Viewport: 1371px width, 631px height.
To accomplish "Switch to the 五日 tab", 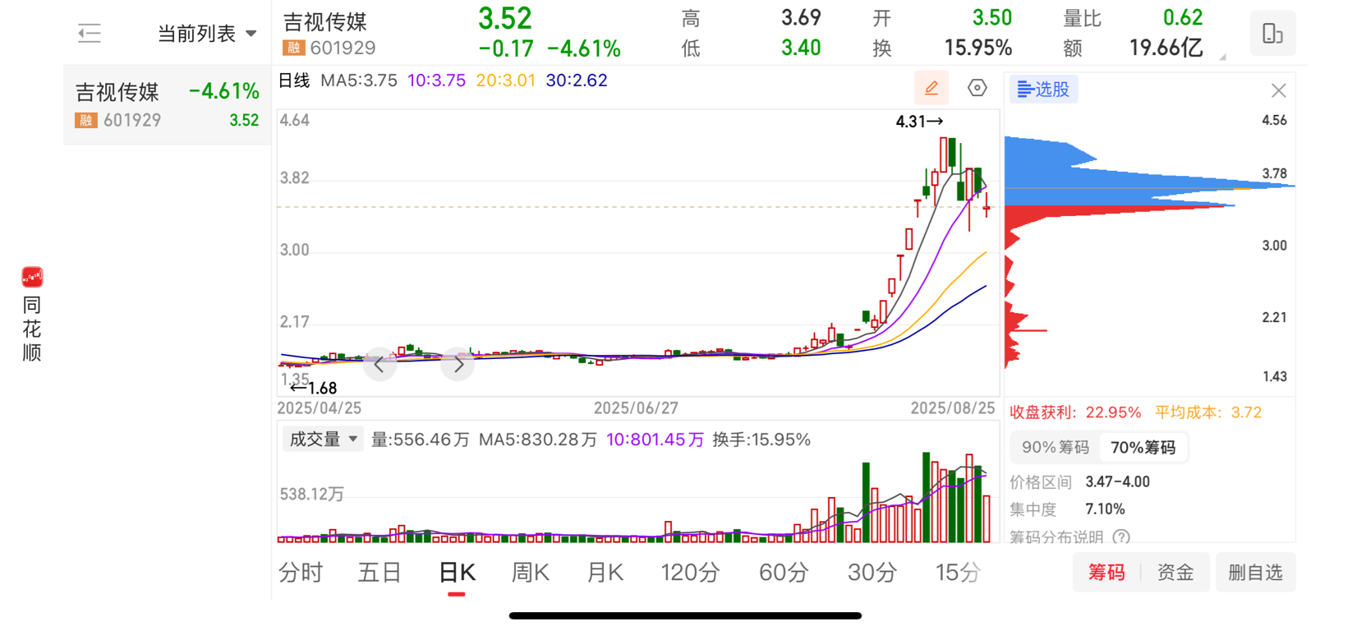I will click(x=379, y=573).
